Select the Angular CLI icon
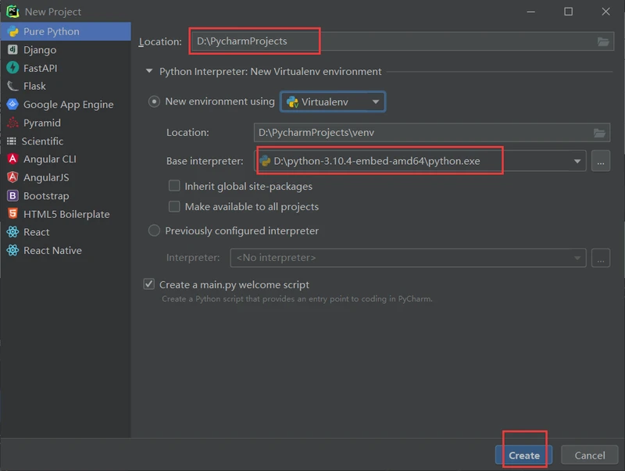Image resolution: width=625 pixels, height=471 pixels. 12,159
